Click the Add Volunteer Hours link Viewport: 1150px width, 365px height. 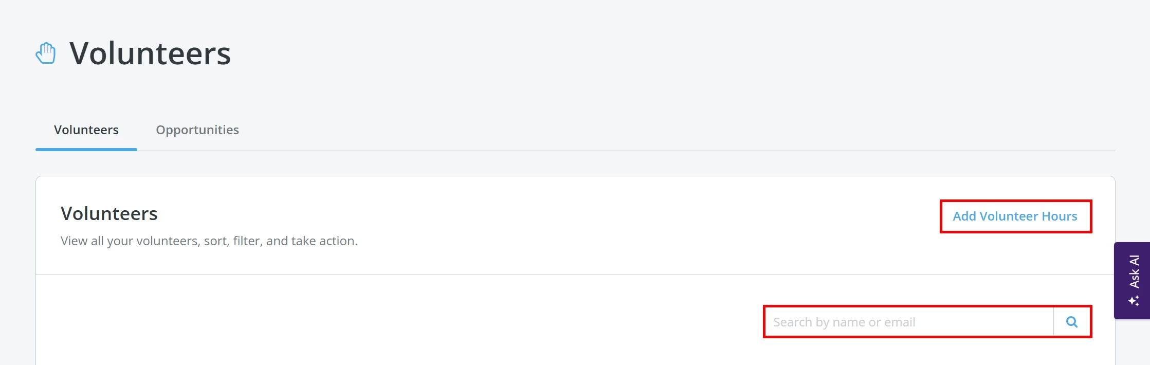pyautogui.click(x=1015, y=216)
